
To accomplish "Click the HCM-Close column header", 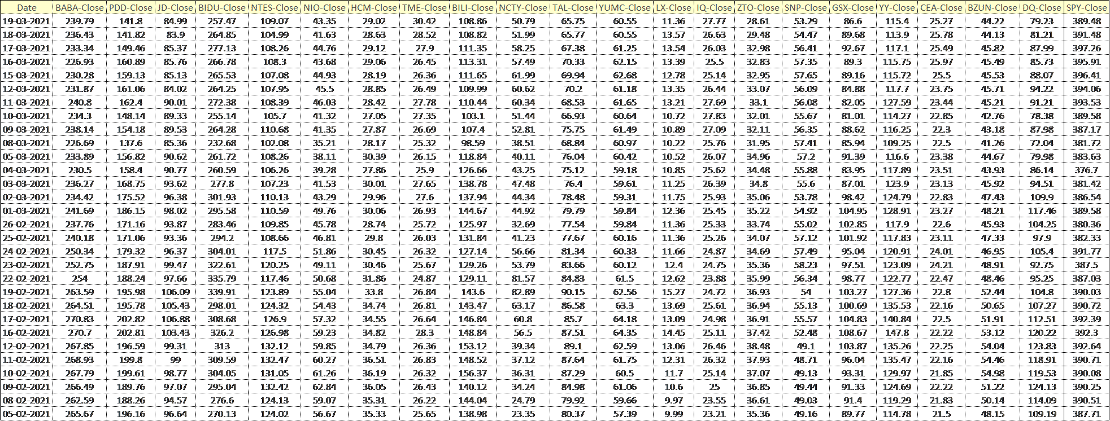I will tap(373, 7).
